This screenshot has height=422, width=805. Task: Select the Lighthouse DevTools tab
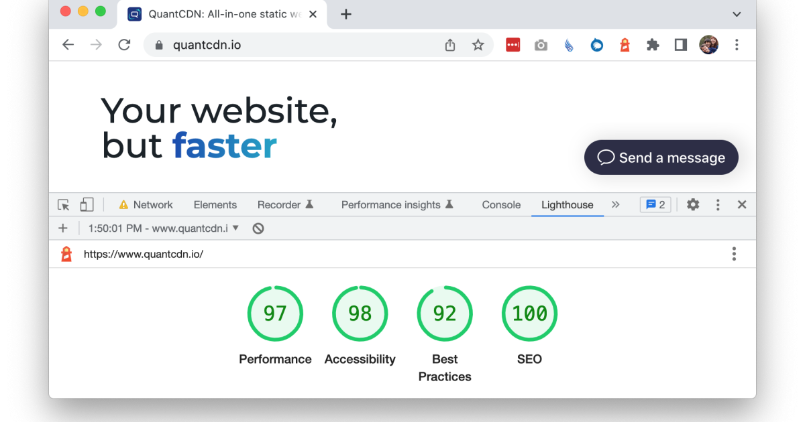point(568,205)
